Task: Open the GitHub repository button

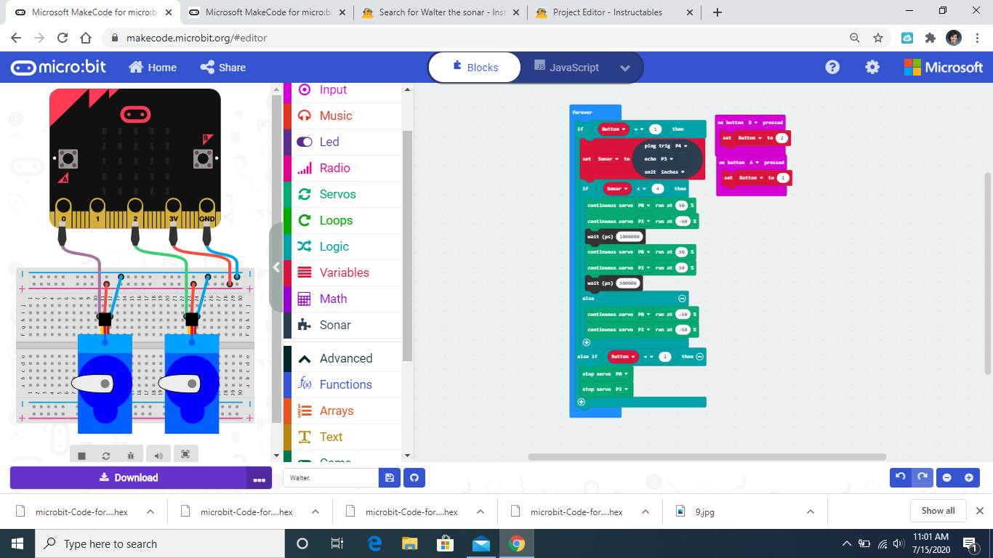Action: click(x=414, y=477)
